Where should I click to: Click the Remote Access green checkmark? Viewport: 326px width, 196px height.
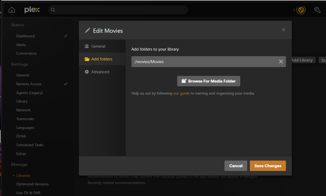click(66, 84)
